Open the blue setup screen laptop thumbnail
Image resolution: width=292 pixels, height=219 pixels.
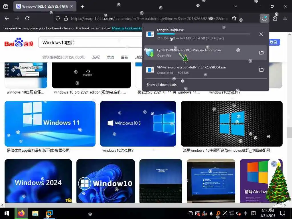click(211, 181)
